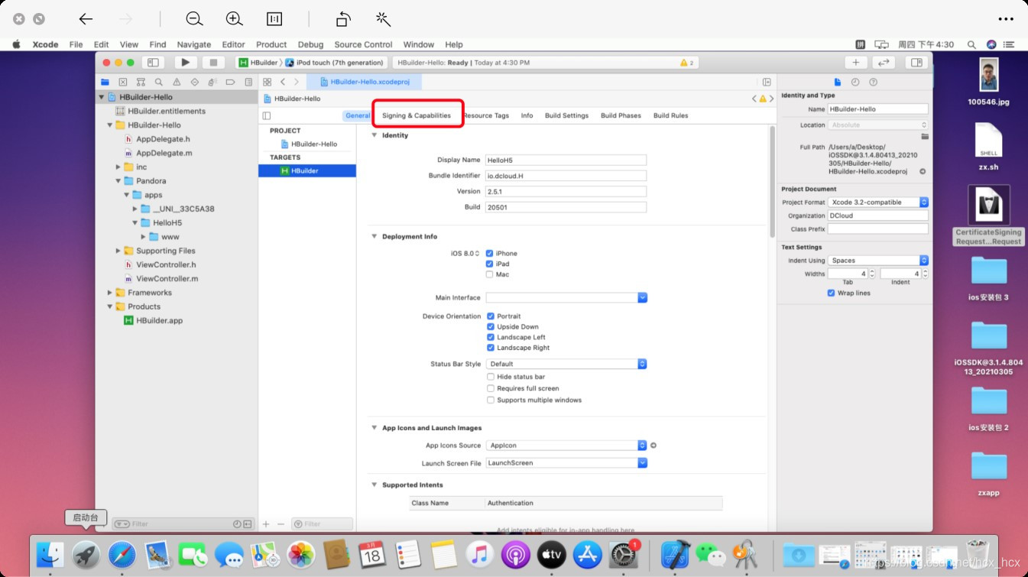The image size is (1028, 577).
Task: Expand the Supporting Files group
Action: click(x=118, y=251)
